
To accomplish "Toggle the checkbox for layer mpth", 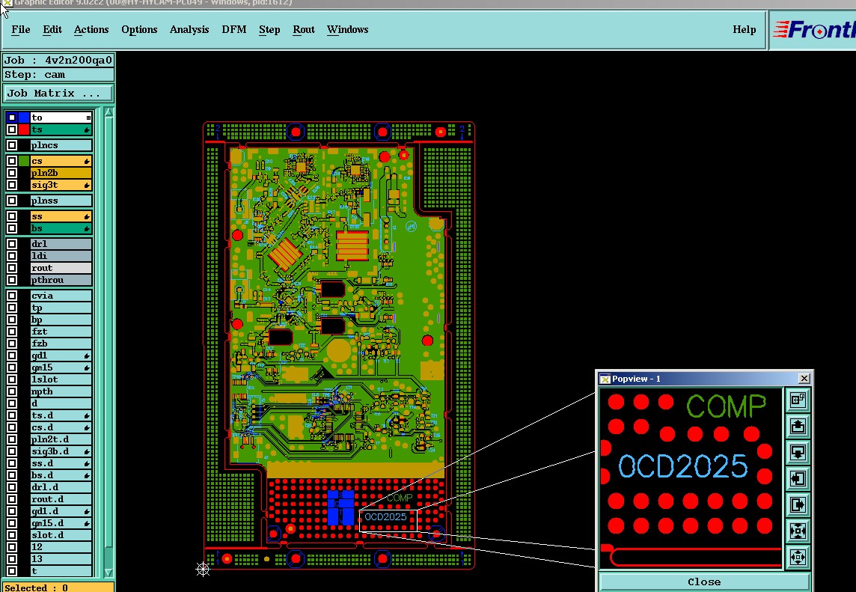I will 12,391.
